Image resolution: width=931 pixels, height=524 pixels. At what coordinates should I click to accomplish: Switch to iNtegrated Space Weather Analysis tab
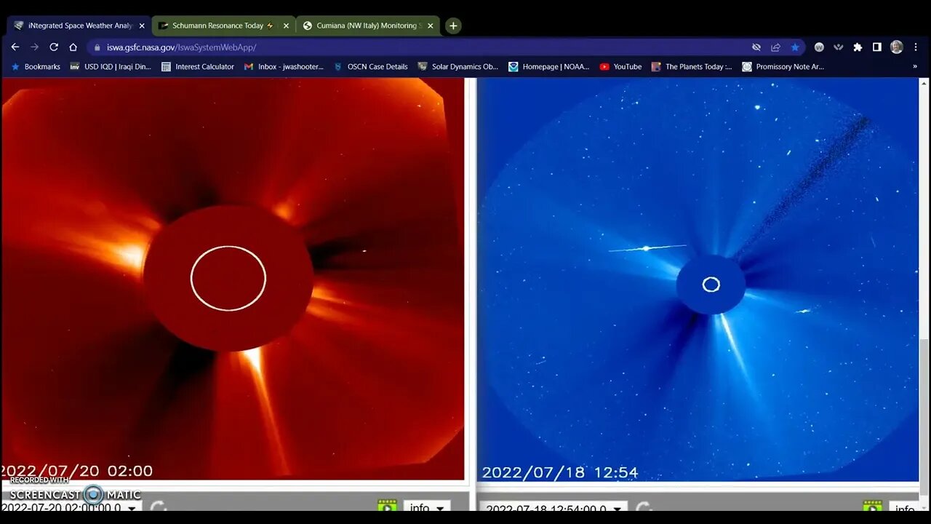(79, 25)
